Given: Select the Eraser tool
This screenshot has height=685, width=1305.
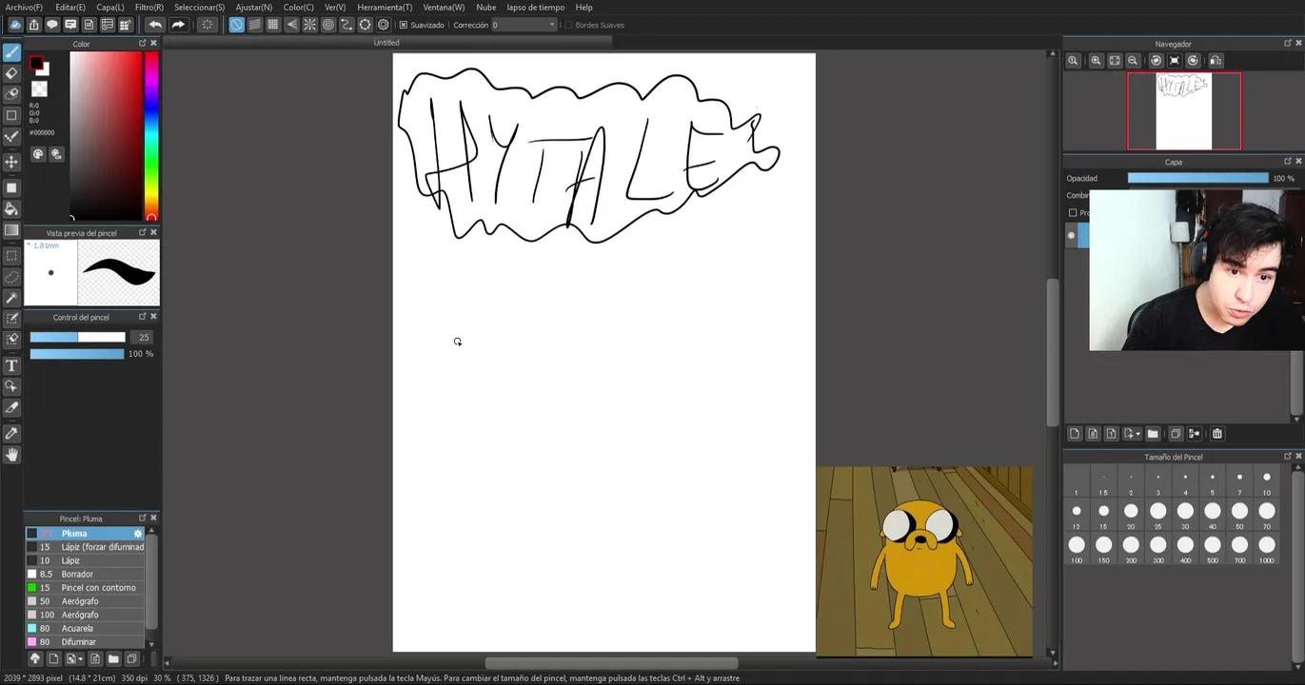Looking at the screenshot, I should click(x=11, y=73).
